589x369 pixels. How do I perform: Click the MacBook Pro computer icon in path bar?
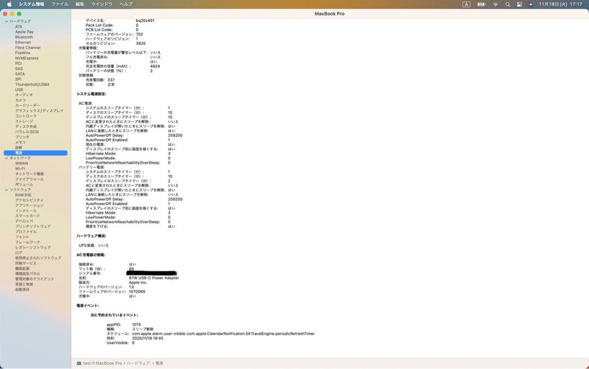pyautogui.click(x=79, y=363)
